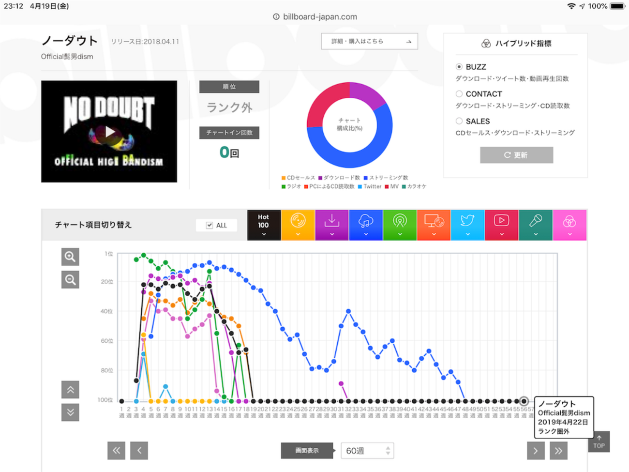Go to previous weeks with left arrow
The height and width of the screenshot is (472, 629).
pyautogui.click(x=139, y=450)
